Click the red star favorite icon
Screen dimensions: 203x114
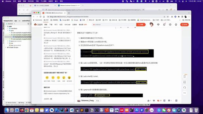tap(158, 101)
